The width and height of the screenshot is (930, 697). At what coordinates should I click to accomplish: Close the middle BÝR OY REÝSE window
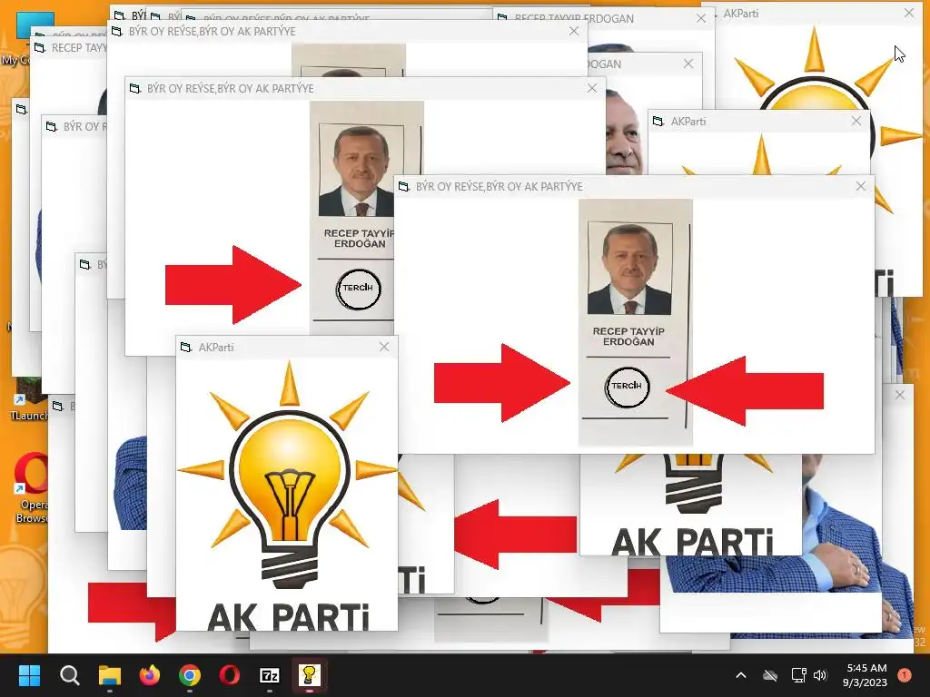(x=592, y=88)
